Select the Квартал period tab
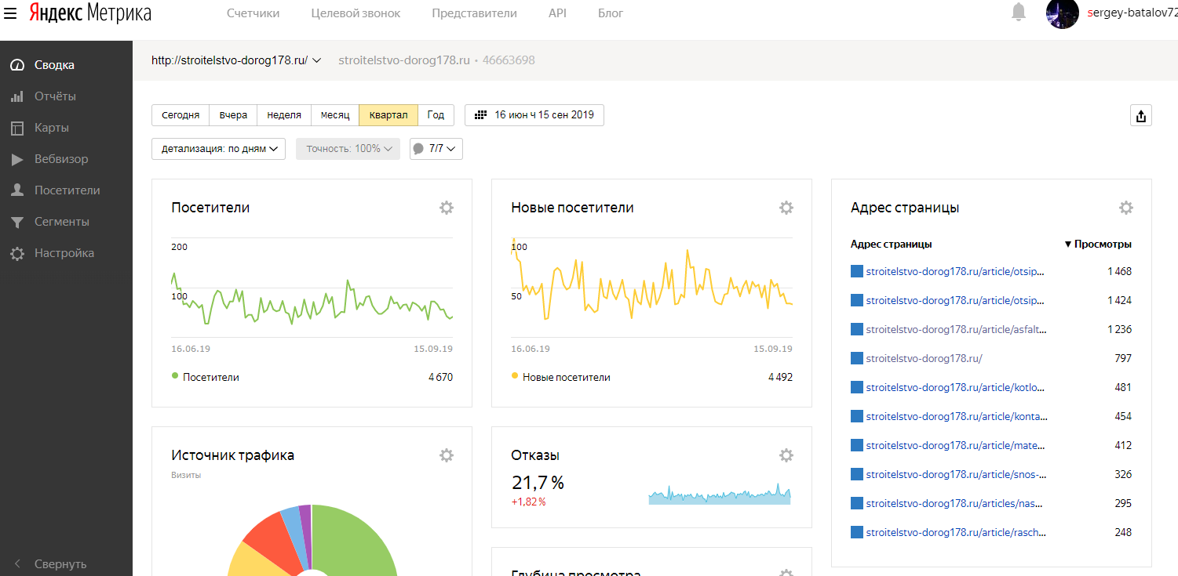Image resolution: width=1178 pixels, height=576 pixels. click(x=388, y=115)
